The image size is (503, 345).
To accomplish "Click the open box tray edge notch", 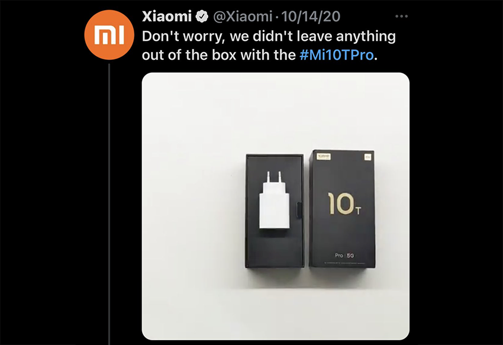I will point(299,211).
